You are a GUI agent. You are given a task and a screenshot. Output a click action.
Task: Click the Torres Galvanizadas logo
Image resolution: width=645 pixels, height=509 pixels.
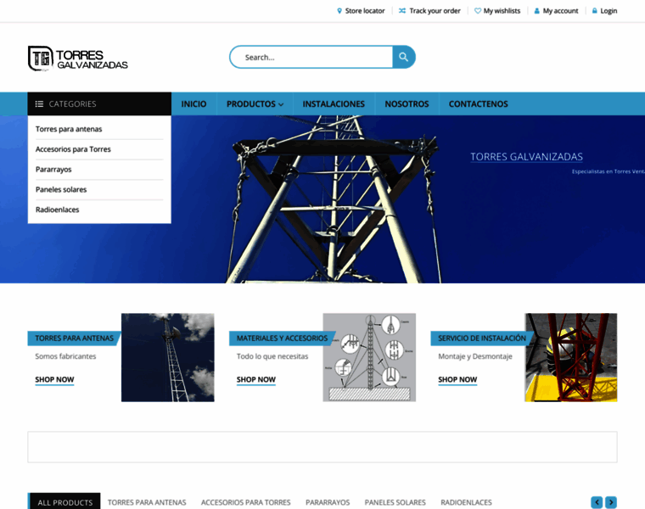click(x=78, y=59)
